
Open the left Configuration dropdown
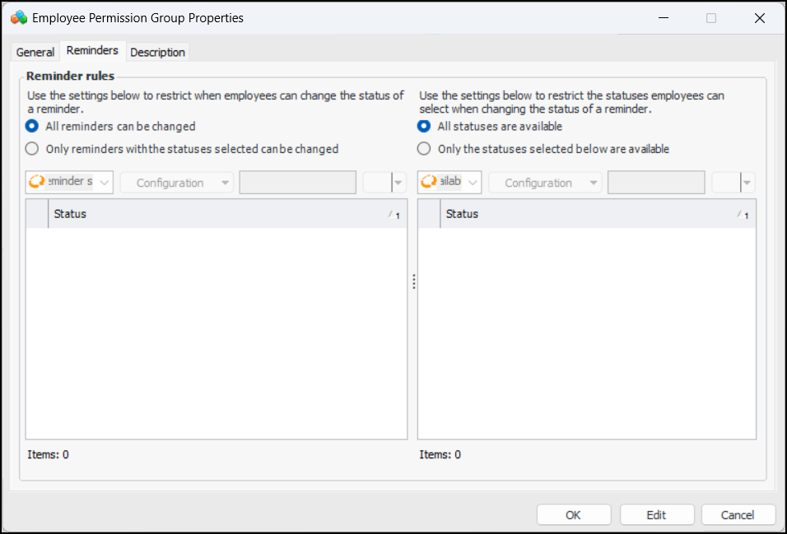tap(177, 183)
